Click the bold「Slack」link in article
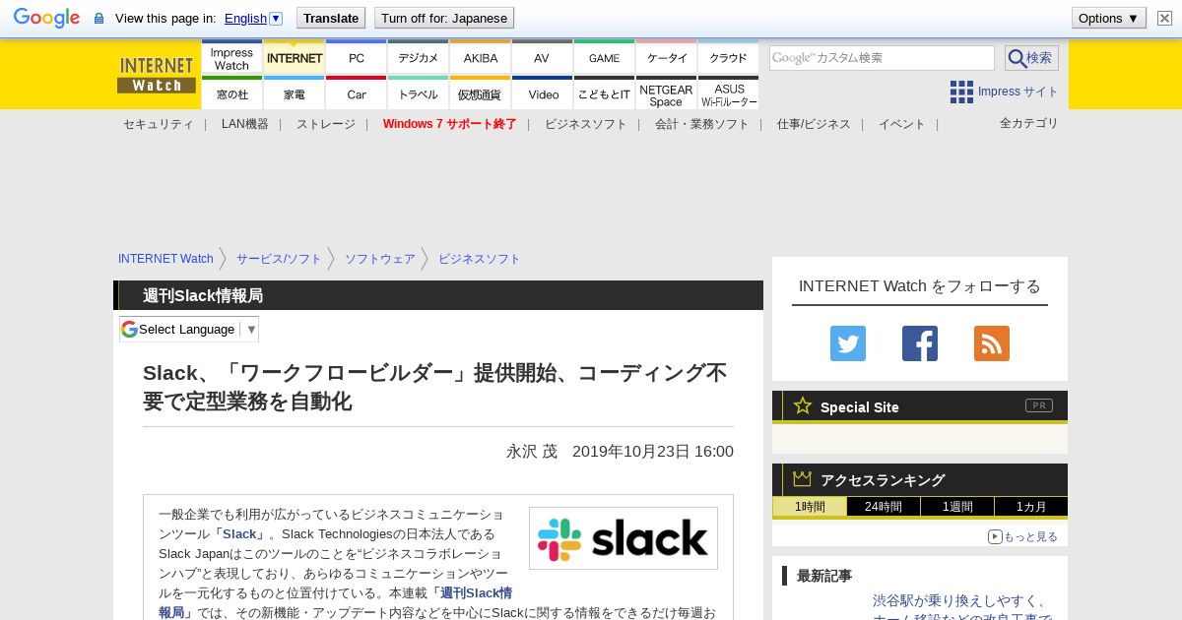The height and width of the screenshot is (620, 1182). [x=237, y=533]
